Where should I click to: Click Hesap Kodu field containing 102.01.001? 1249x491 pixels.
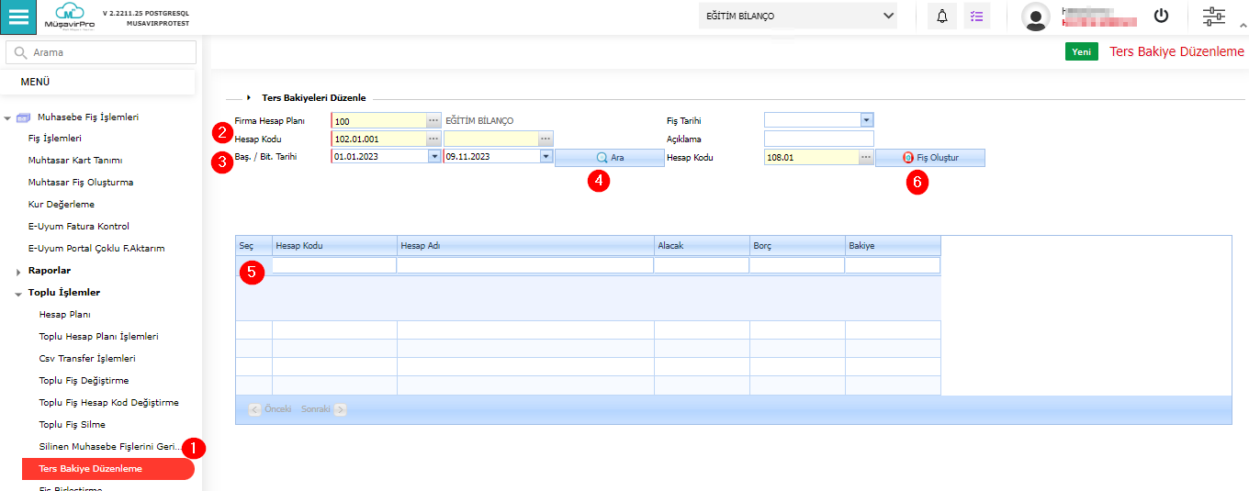378,139
